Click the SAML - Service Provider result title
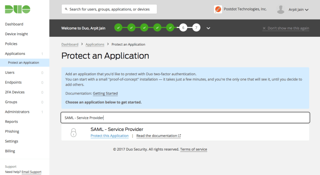The width and height of the screenshot is (320, 175). pyautogui.click(x=117, y=129)
